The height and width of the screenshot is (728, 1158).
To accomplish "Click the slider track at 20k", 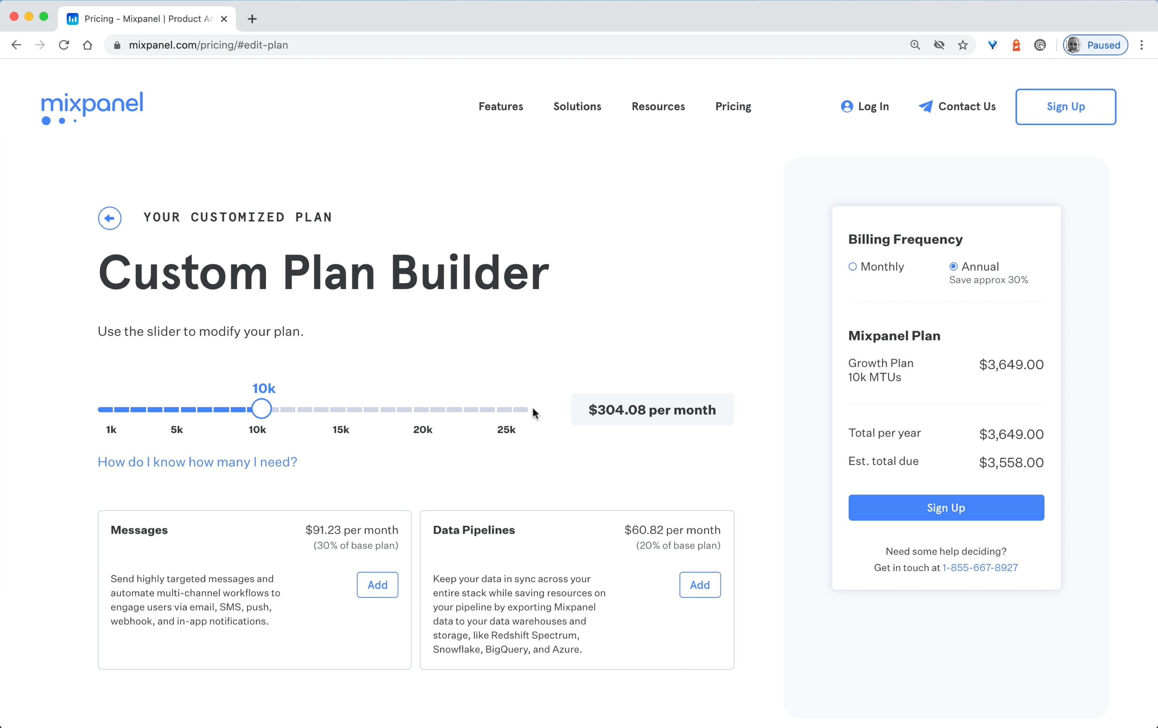I will tap(422, 410).
